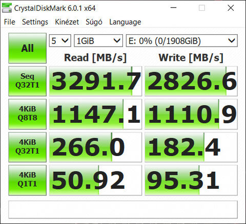Click the 4KiB Q1T1 read value 50.92
Screen dimensions: 246x224
point(95,180)
